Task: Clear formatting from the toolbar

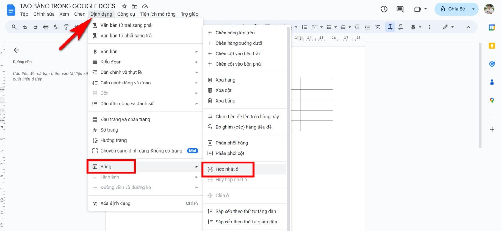Action: pyautogui.click(x=378, y=27)
